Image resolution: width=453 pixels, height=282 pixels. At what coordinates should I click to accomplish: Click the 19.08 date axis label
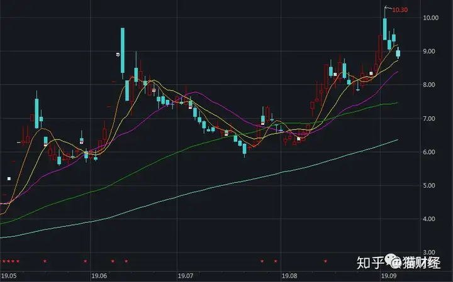(x=289, y=276)
